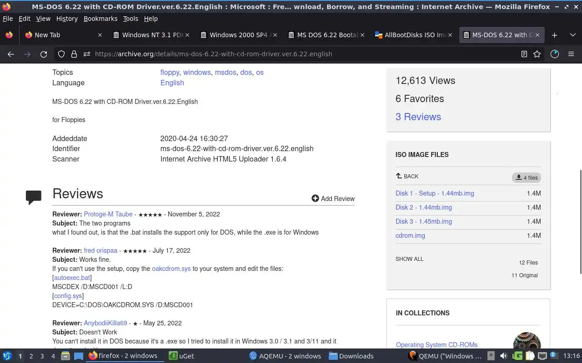
Task: Switch to Windows 2000 SP4 tab
Action: (x=239, y=35)
